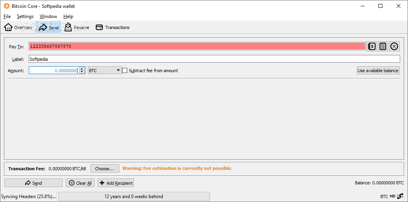Open the Window menu

(48, 16)
